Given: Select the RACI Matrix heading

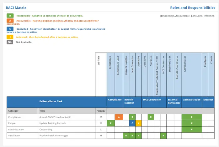Looking at the screenshot, I should point(16,8).
